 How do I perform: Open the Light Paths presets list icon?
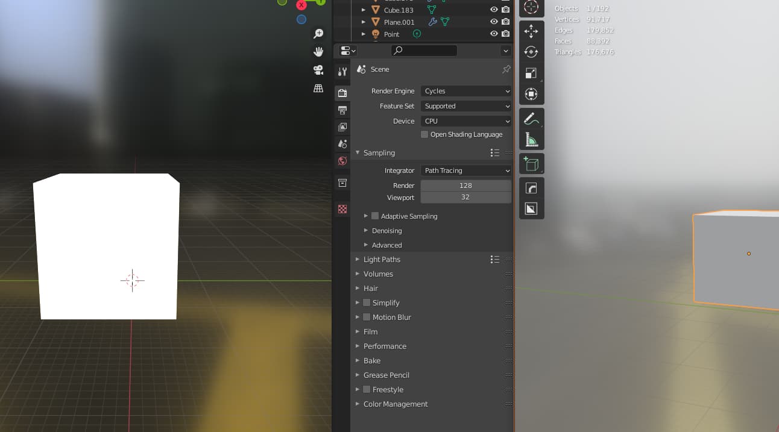pyautogui.click(x=494, y=260)
